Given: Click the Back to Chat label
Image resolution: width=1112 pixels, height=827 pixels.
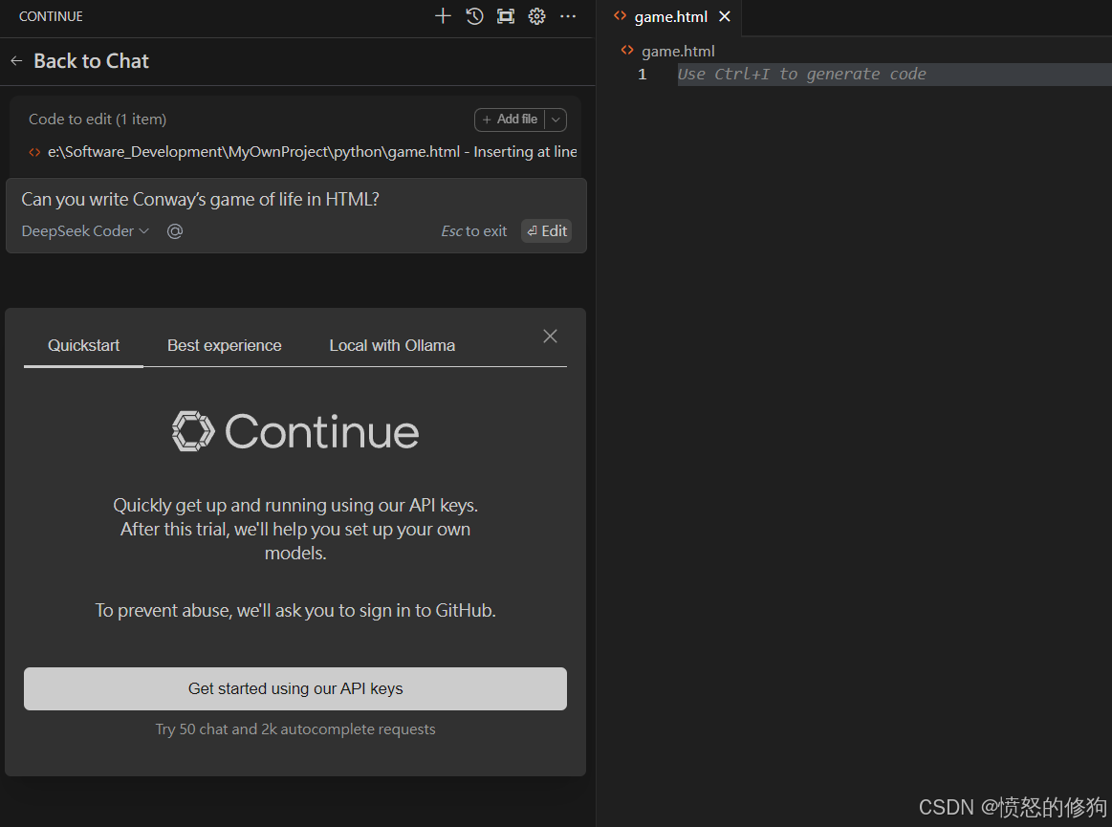Looking at the screenshot, I should 91,61.
